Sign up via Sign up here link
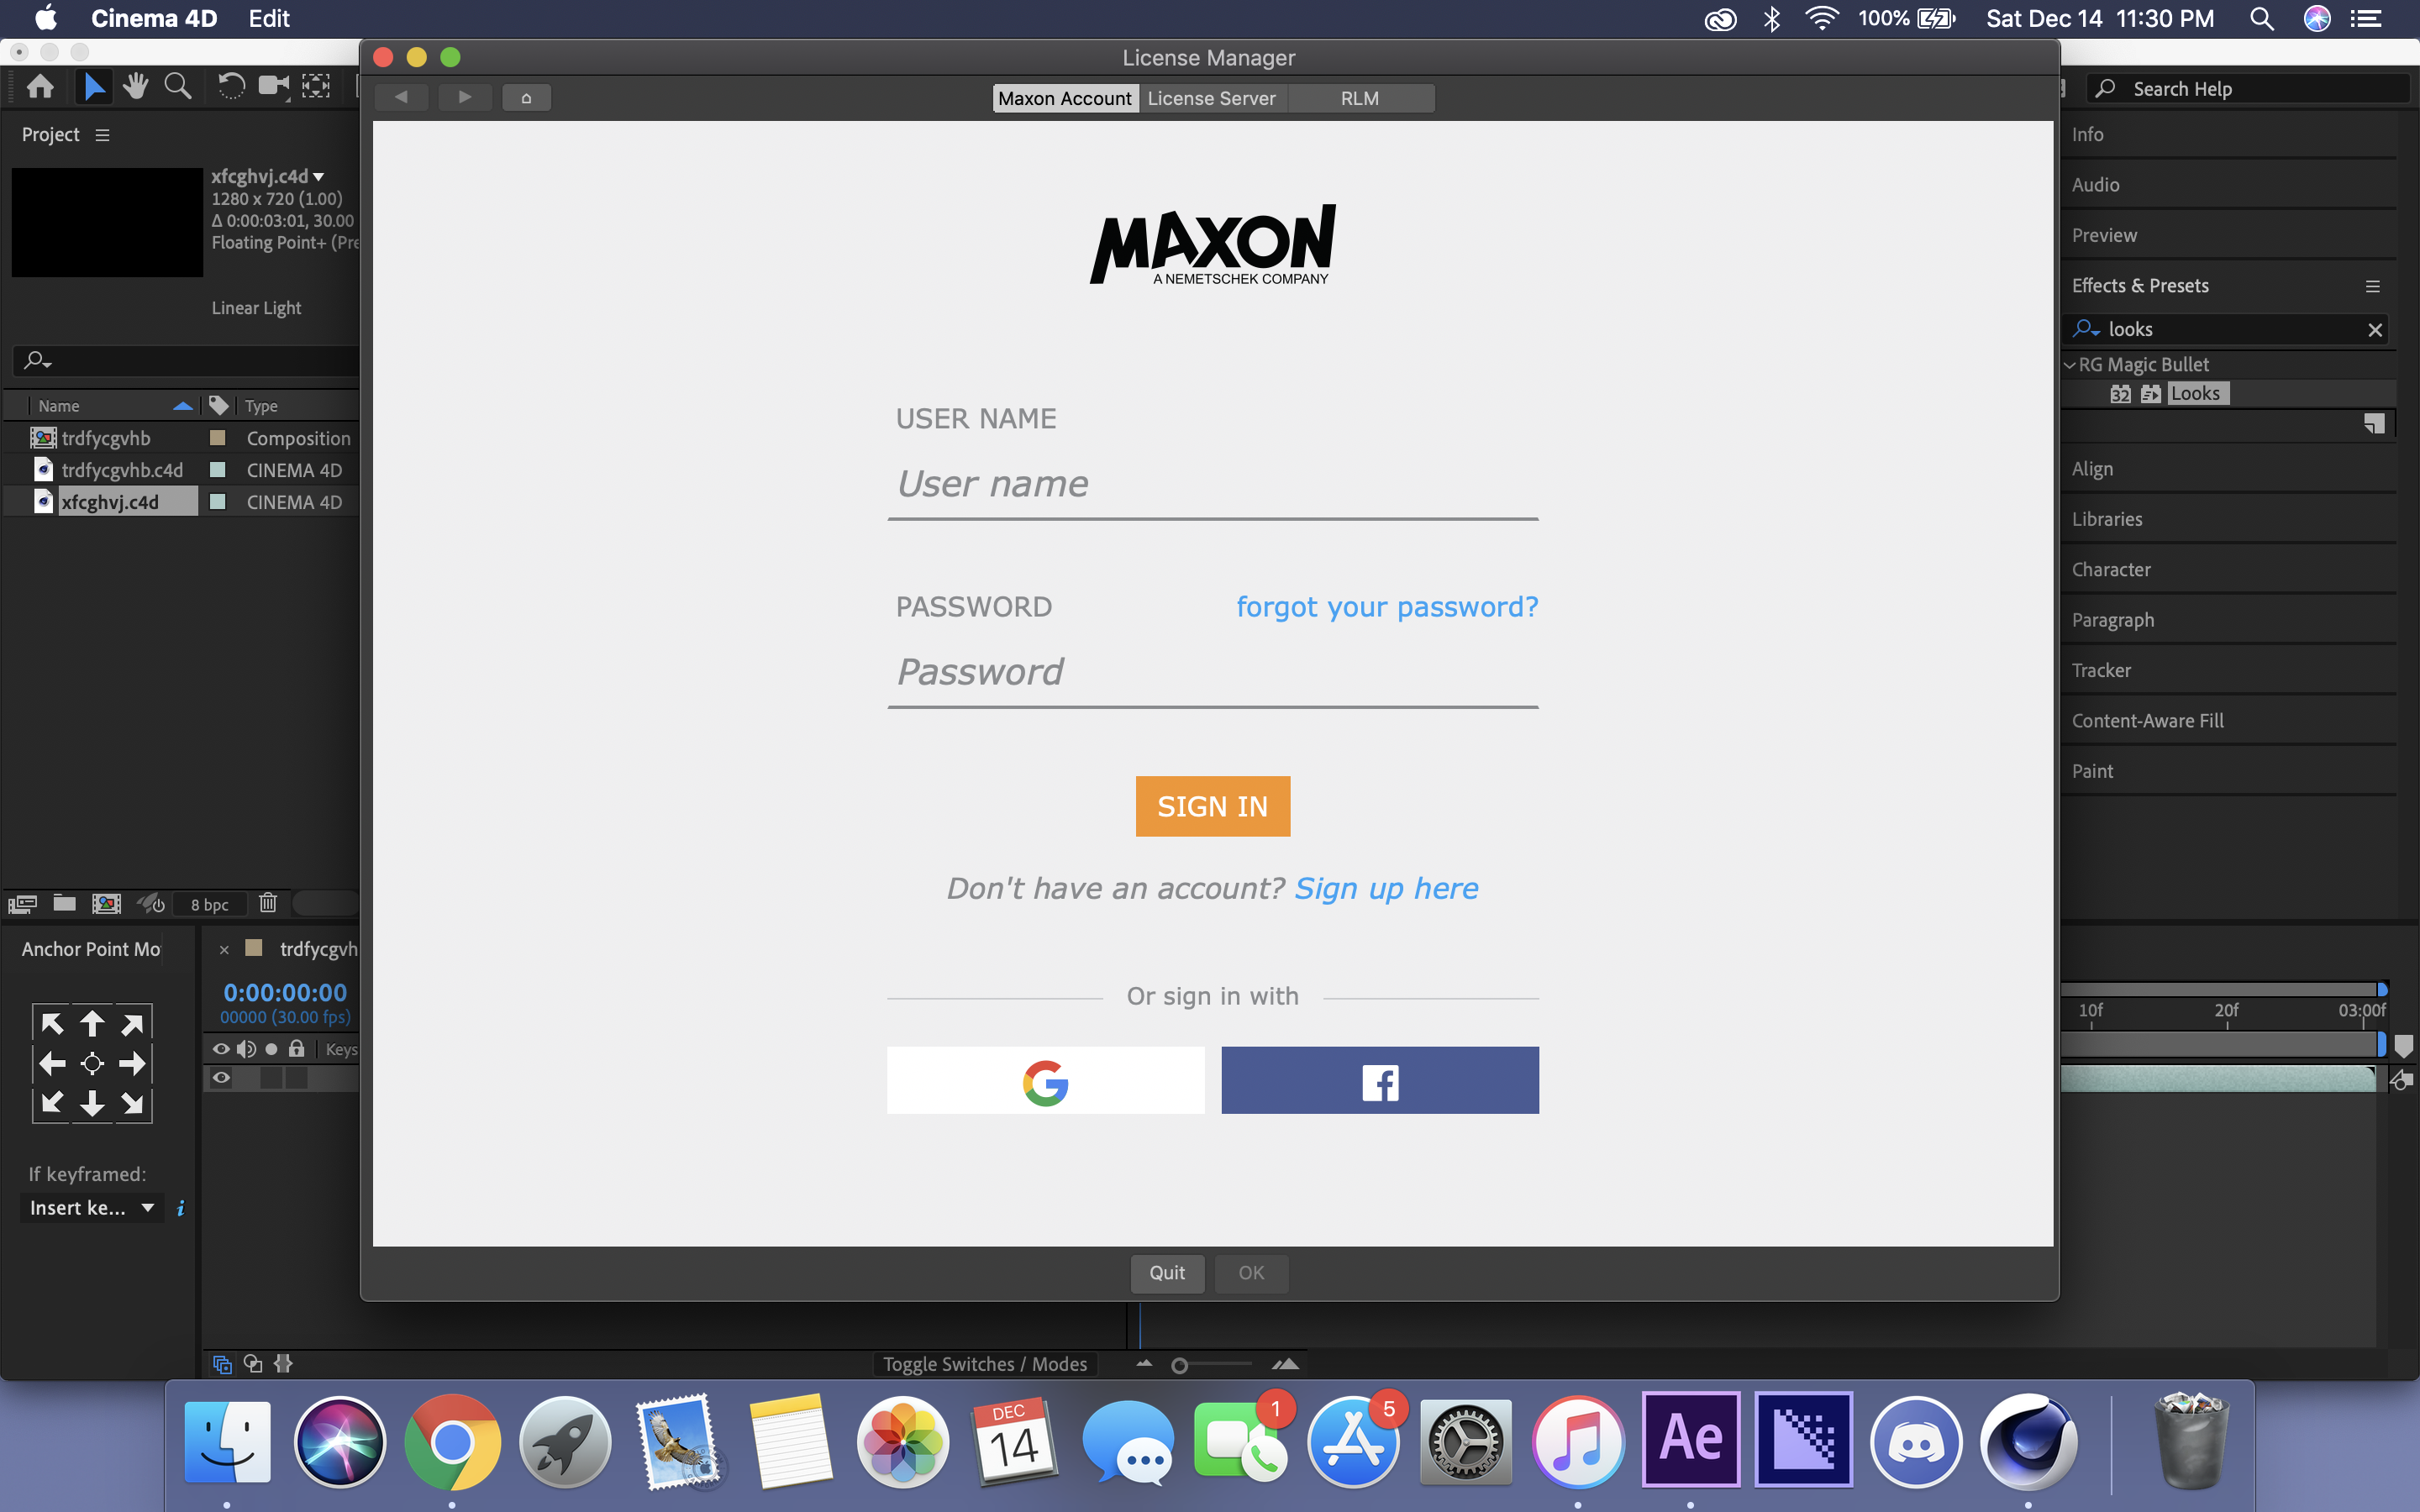The width and height of the screenshot is (2420, 1512). tap(1385, 887)
